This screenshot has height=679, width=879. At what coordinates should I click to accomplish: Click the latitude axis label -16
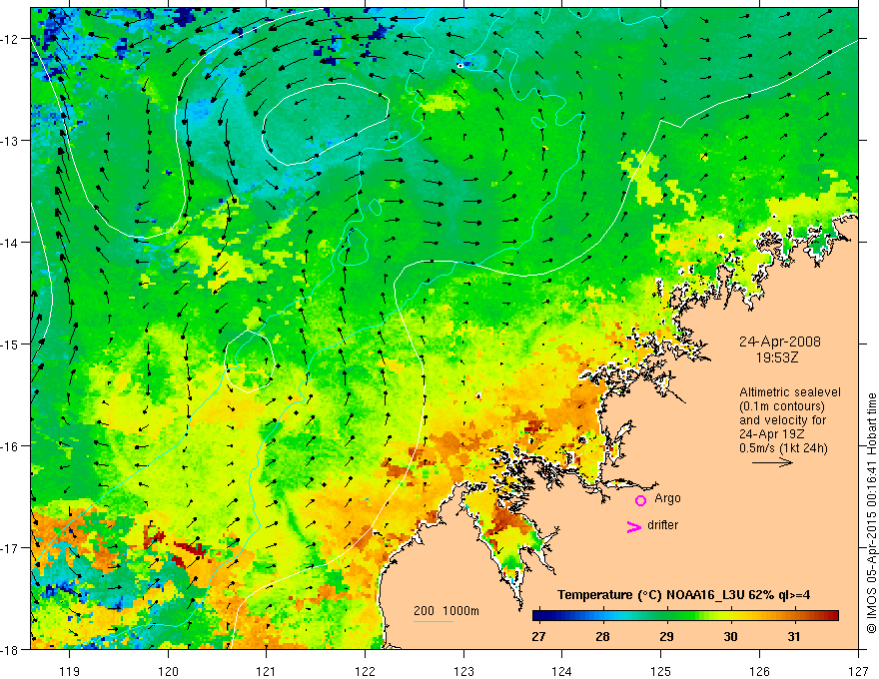coord(10,446)
